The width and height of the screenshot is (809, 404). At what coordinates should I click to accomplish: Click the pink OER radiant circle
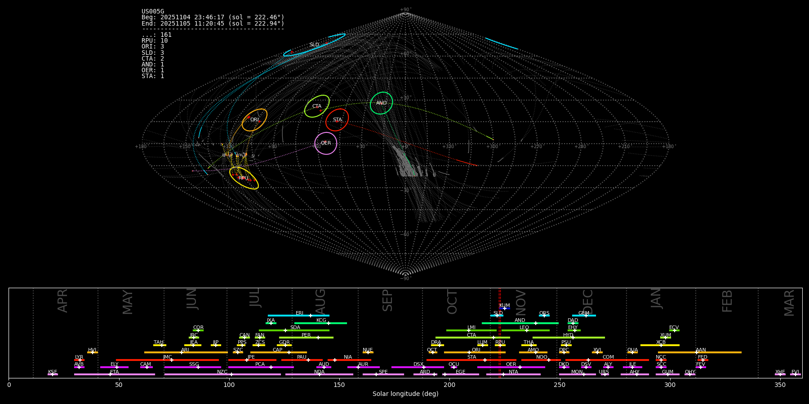coord(326,143)
